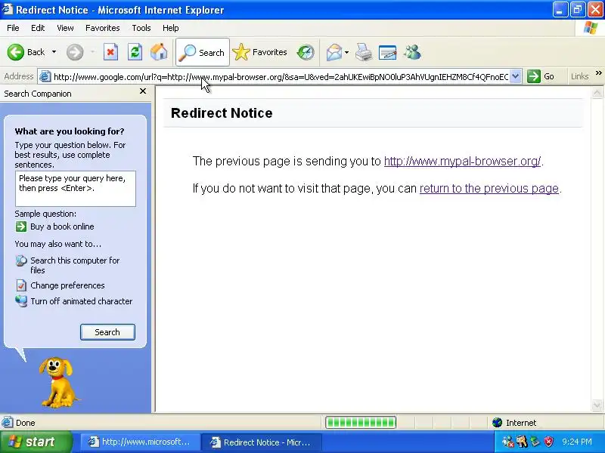Expand the Links toolbar chevron
Screen dimensions: 605x453
598,72
